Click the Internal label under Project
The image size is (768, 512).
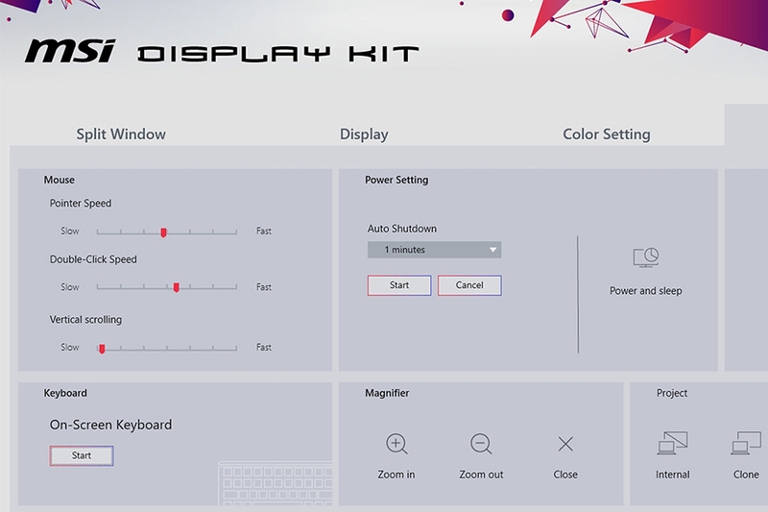[x=673, y=475]
